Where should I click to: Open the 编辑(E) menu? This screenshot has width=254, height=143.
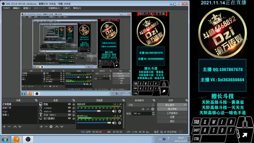click(x=17, y=8)
